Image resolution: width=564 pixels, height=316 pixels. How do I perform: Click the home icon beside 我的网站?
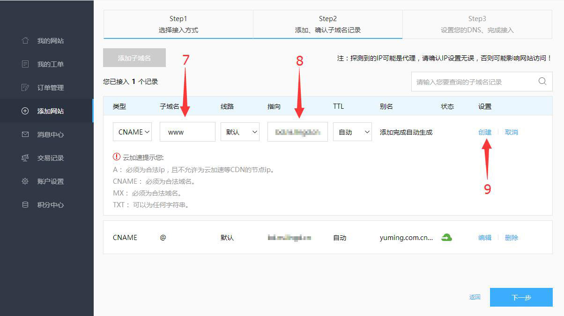pos(25,41)
